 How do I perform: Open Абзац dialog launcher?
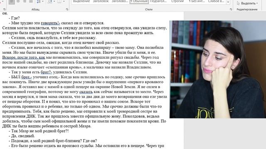tap(67, 9)
